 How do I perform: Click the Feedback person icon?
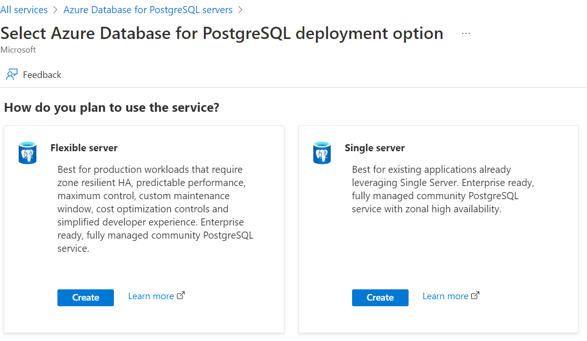coord(11,75)
